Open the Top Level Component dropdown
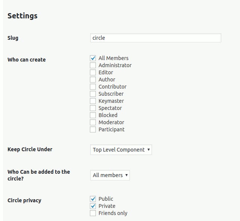 pos(121,150)
